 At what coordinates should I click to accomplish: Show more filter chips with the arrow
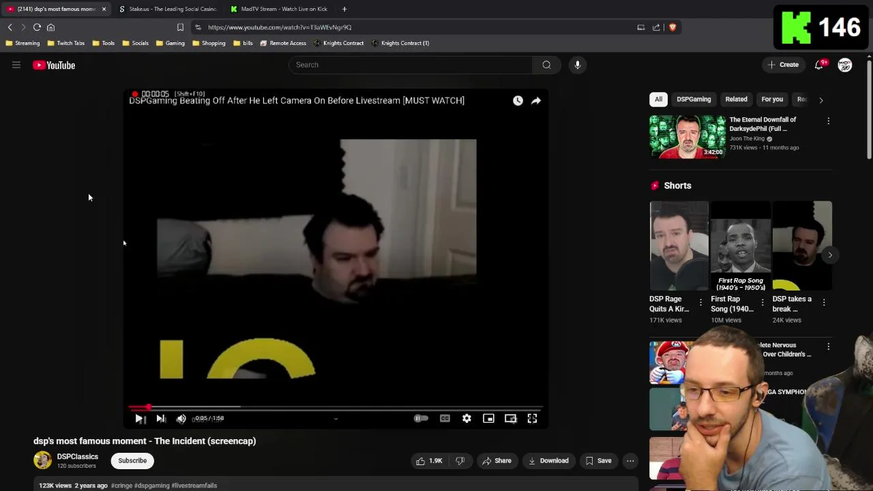pyautogui.click(x=820, y=100)
